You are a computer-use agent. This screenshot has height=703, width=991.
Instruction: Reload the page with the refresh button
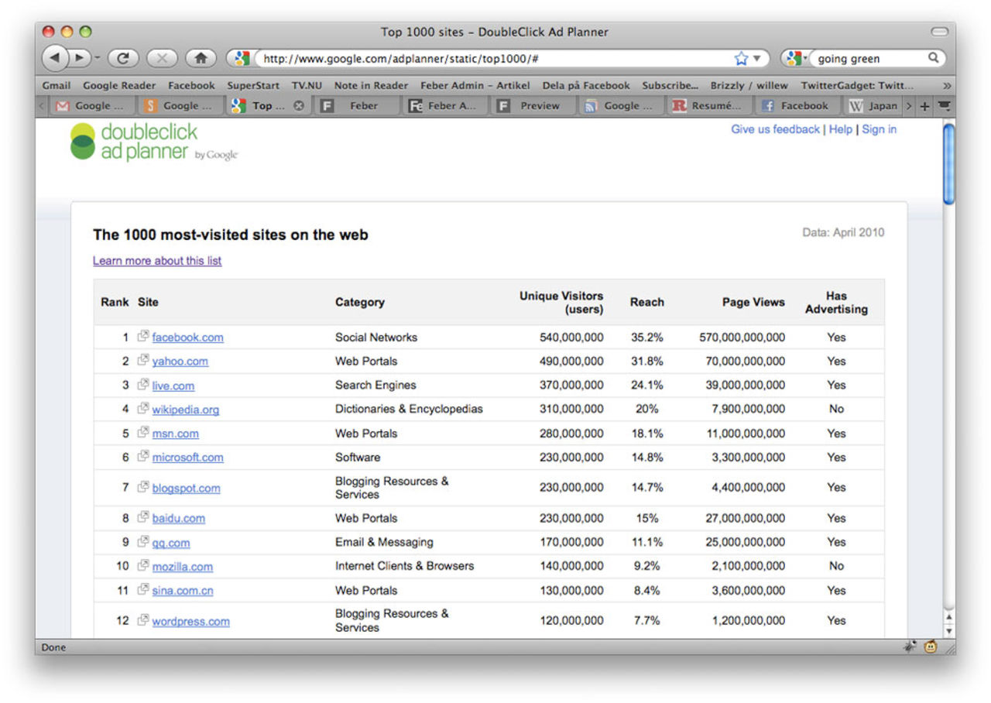click(122, 58)
